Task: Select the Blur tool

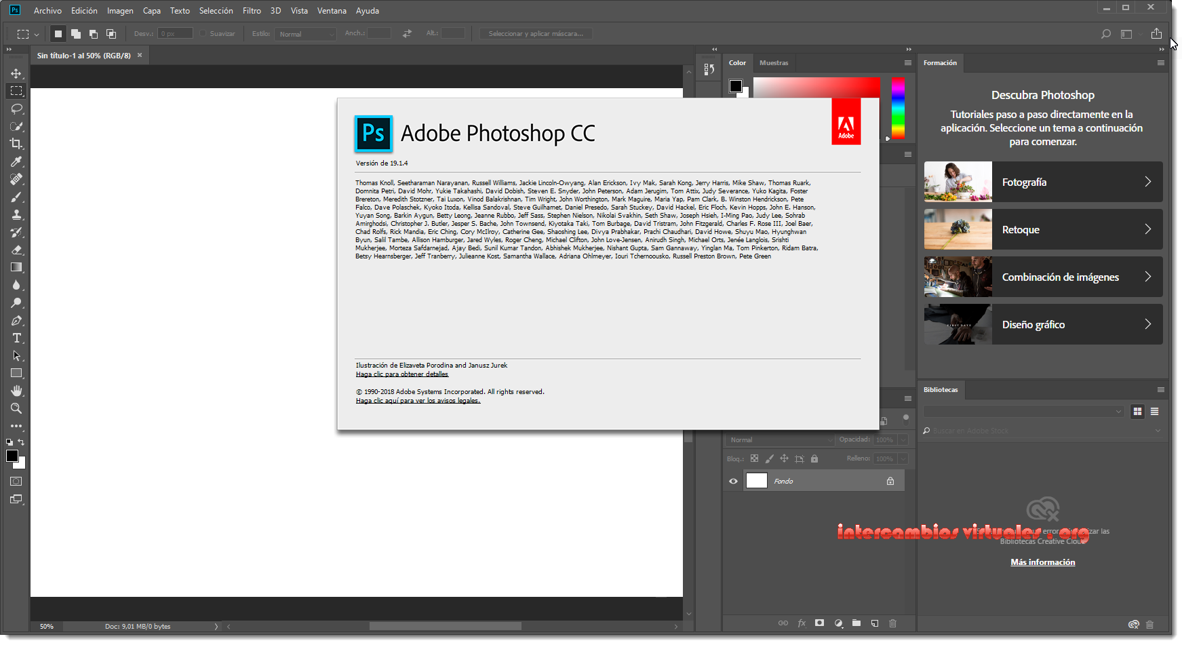Action: click(16, 285)
